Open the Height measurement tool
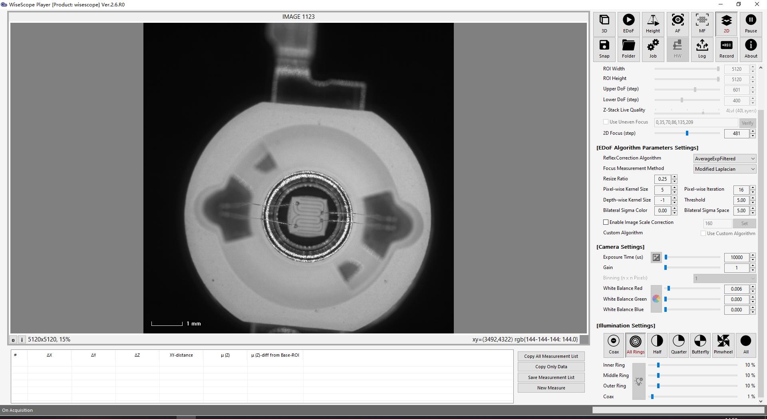 tap(653, 24)
